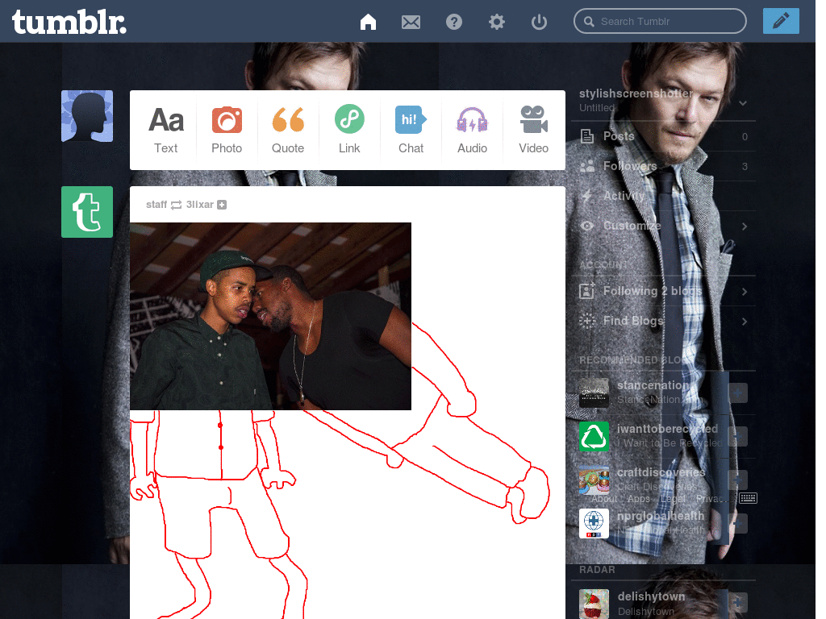Open the nprglobalhealth recommended blog
This screenshot has width=826, height=619.
pos(661,516)
